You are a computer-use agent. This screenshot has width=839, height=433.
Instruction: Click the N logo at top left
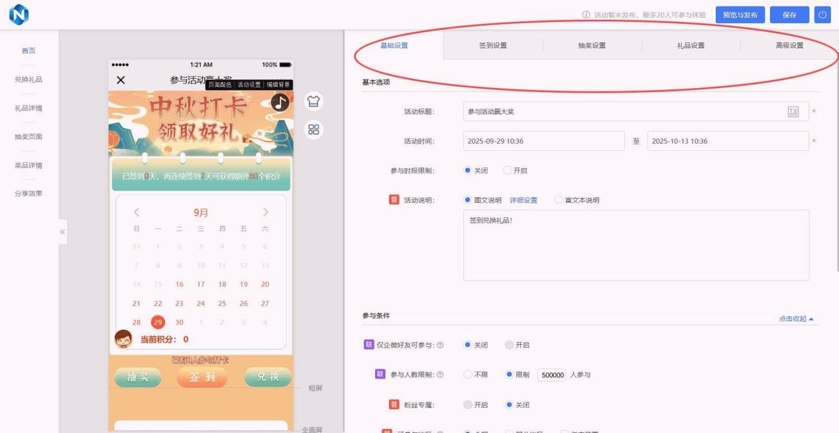click(20, 15)
